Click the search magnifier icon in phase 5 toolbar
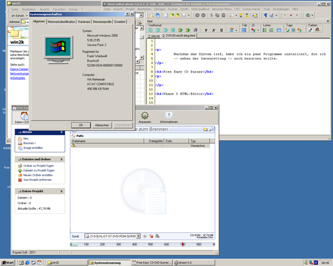Image resolution: width=333 pixels, height=266 pixels. click(x=231, y=15)
